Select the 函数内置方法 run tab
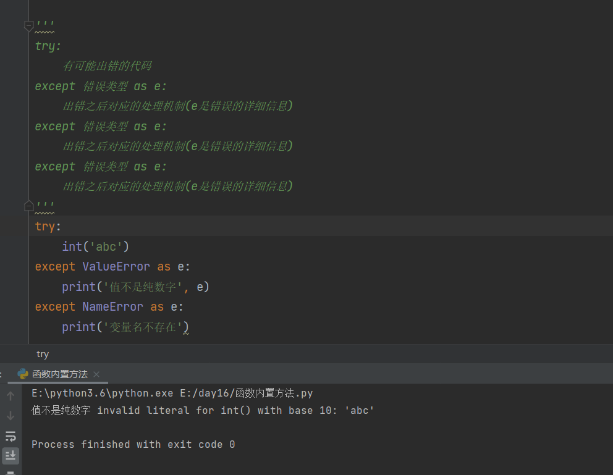Viewport: 613px width, 475px height. tap(60, 374)
